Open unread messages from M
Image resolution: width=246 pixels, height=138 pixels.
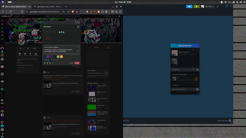pyautogui.click(x=185, y=79)
